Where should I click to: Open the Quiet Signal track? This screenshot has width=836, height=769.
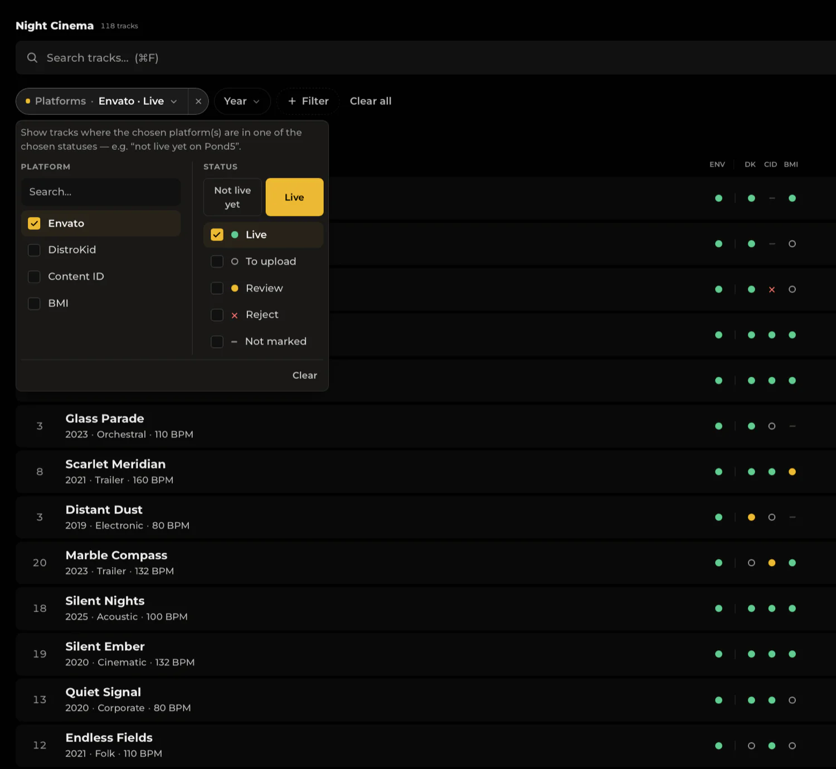click(x=426, y=700)
